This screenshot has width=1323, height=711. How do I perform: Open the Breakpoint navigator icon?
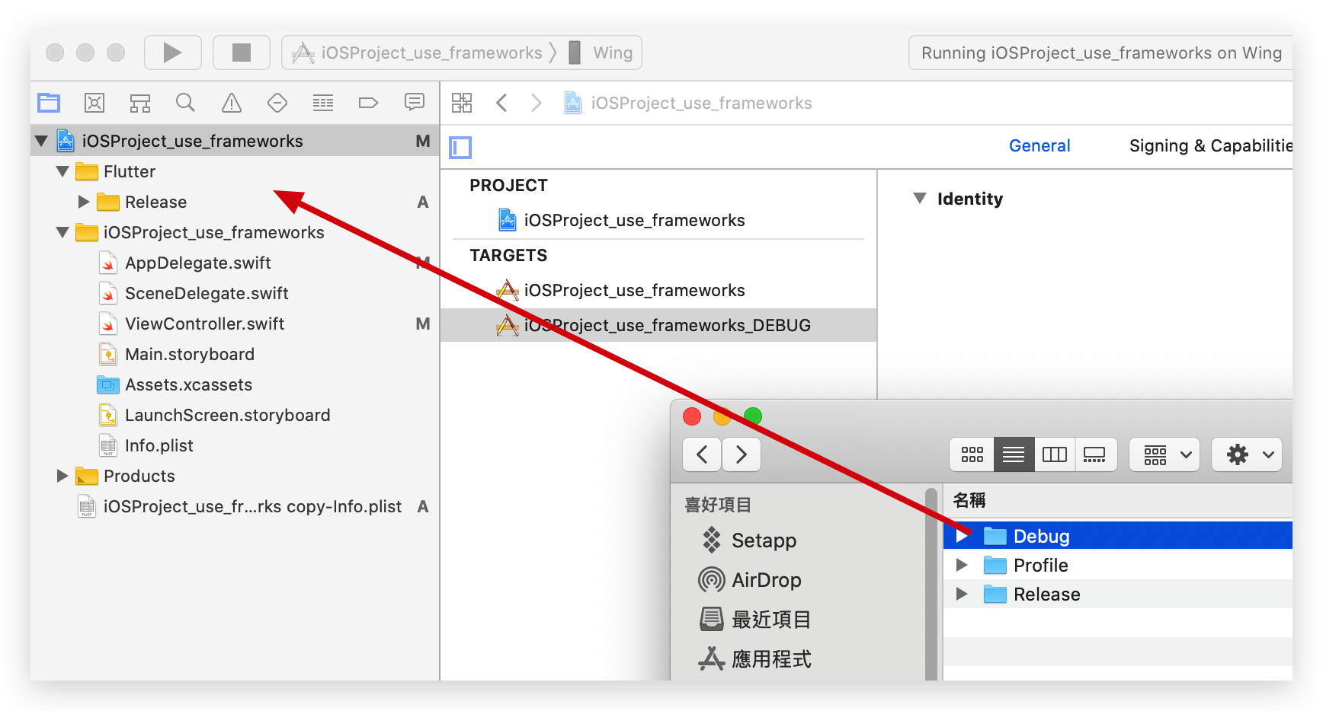pos(369,103)
